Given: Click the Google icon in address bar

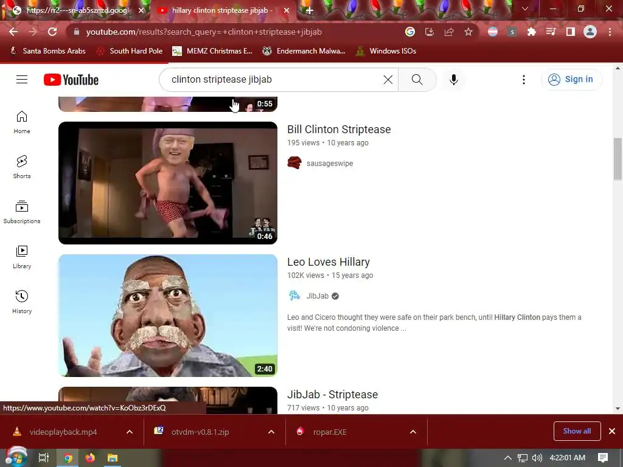Looking at the screenshot, I should tap(410, 32).
